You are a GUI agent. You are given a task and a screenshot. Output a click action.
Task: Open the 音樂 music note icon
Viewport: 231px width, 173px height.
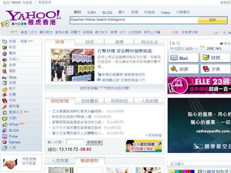(x=5, y=65)
